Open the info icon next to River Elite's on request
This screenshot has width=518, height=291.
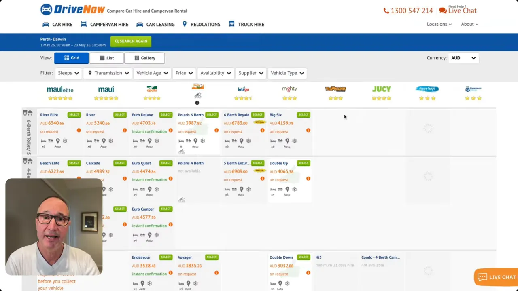coord(79,131)
